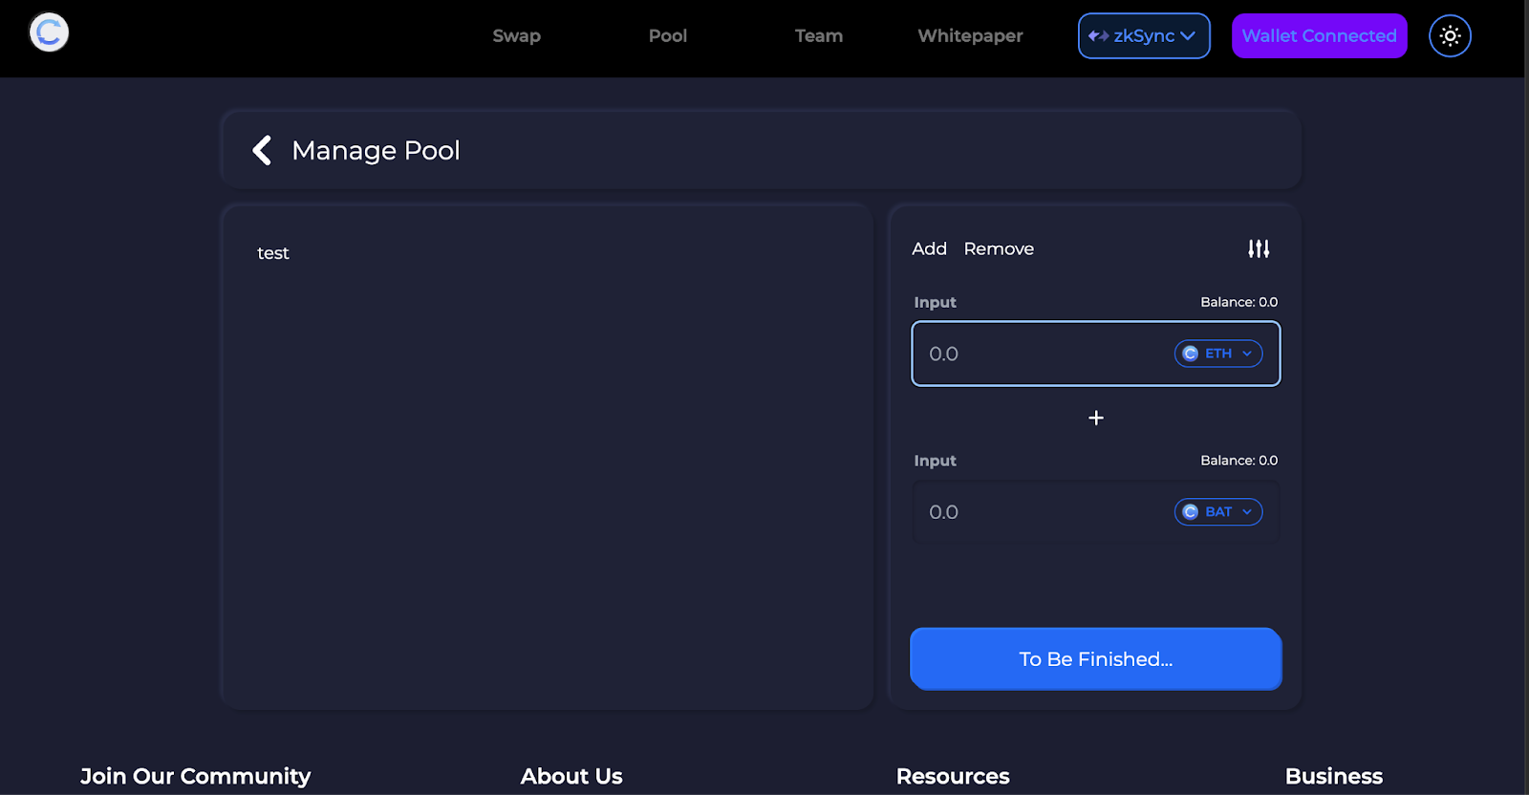Open the zkSync network selector chevron

(x=1188, y=36)
